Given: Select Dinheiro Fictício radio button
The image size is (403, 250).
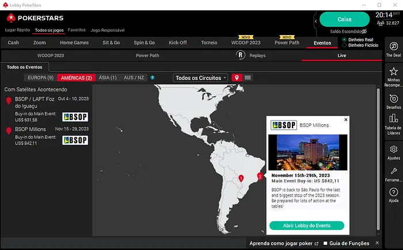Looking at the screenshot, I should point(344,45).
